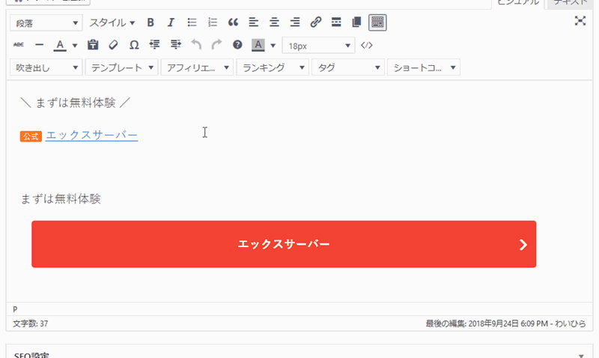The width and height of the screenshot is (599, 358).
Task: Insert a special character
Action: (x=134, y=45)
